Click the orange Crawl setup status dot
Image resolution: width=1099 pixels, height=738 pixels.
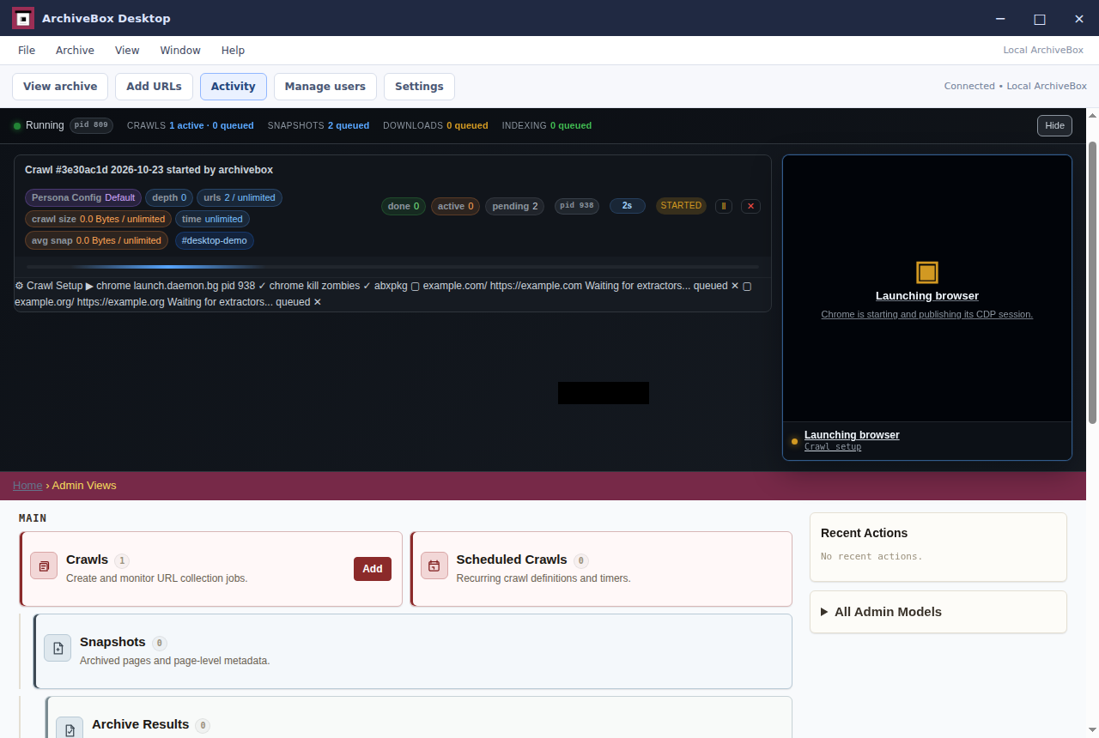tap(794, 441)
